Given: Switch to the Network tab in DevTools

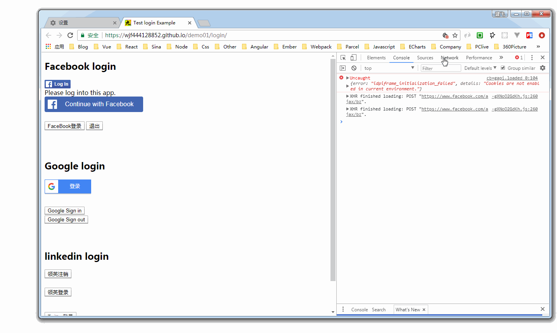Looking at the screenshot, I should tap(450, 57).
